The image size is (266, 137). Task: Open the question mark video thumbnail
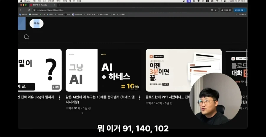tap(40, 70)
